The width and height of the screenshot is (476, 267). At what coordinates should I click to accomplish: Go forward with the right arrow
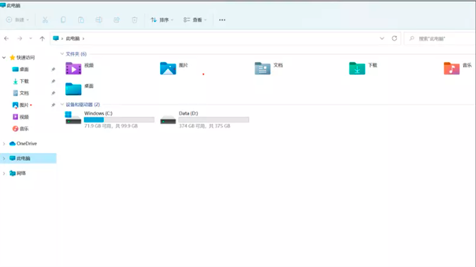(x=20, y=38)
